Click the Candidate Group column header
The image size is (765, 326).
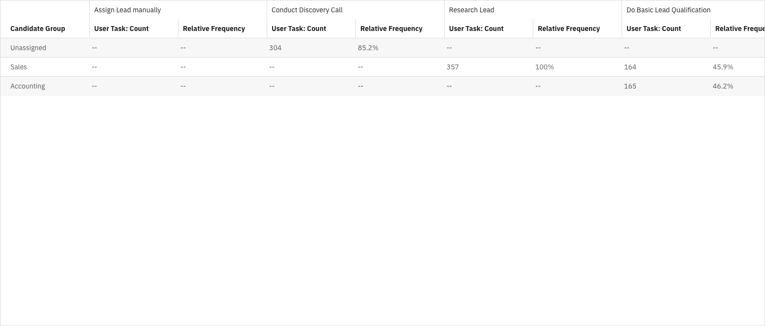pos(37,29)
